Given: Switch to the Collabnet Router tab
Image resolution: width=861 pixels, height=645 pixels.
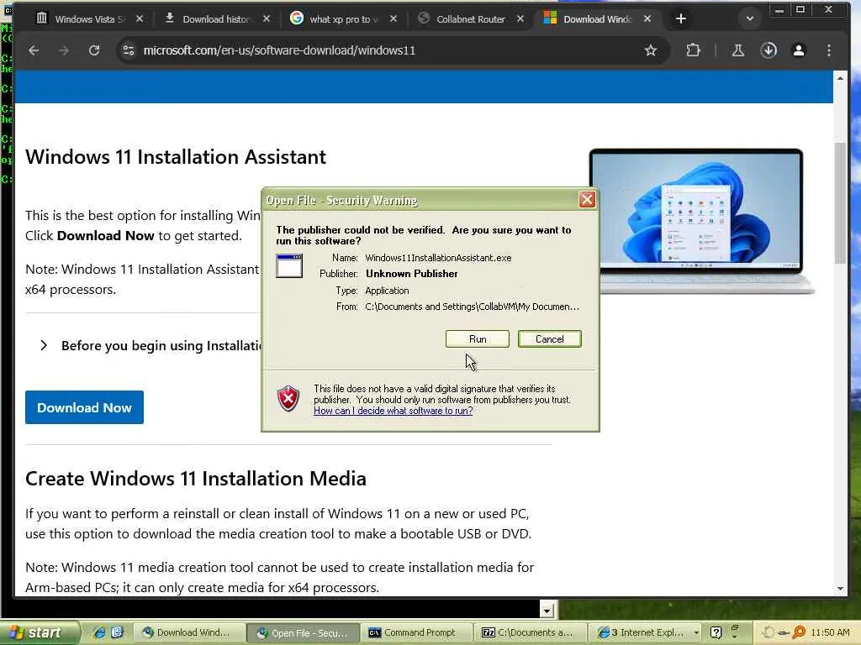Looking at the screenshot, I should pyautogui.click(x=471, y=18).
